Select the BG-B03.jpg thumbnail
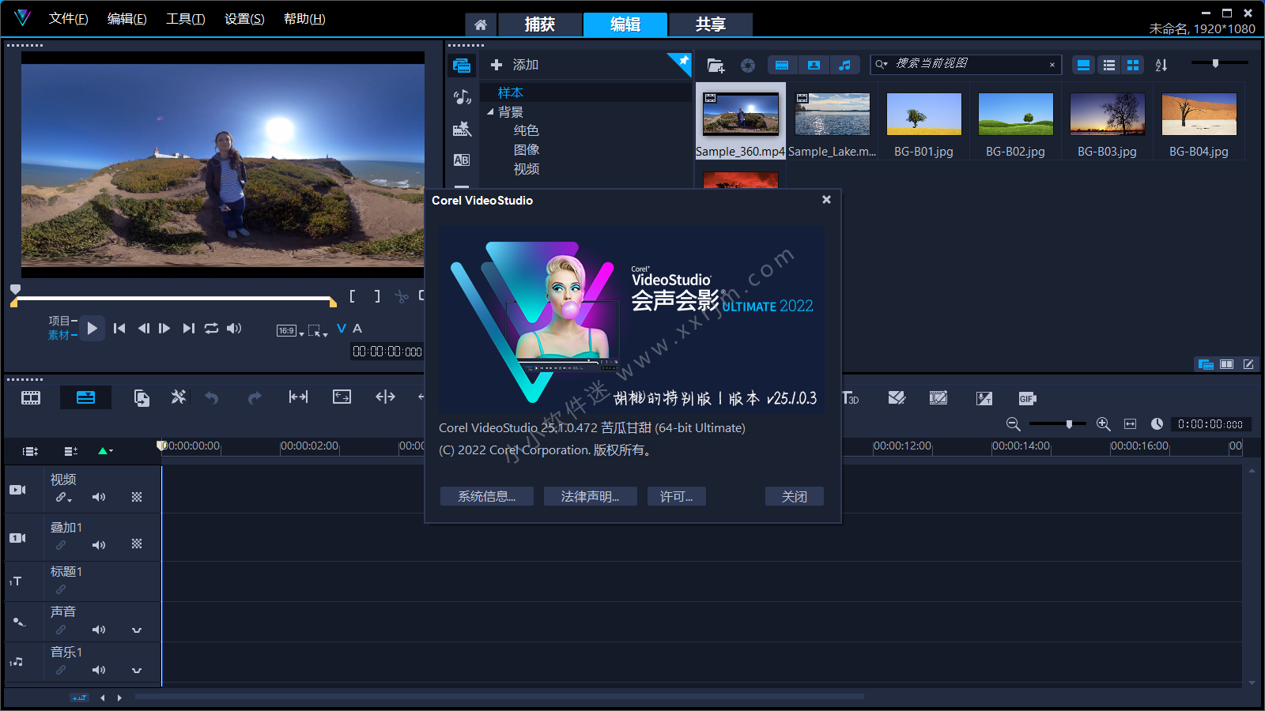The image size is (1265, 711). click(1107, 115)
